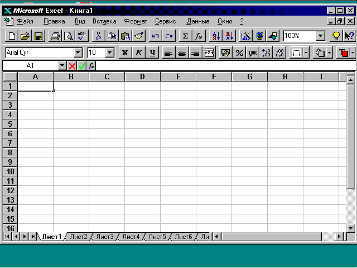Open a file using the folder icon

coord(25,36)
